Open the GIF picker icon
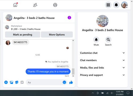The height and width of the screenshot is (96, 133). point(22,82)
